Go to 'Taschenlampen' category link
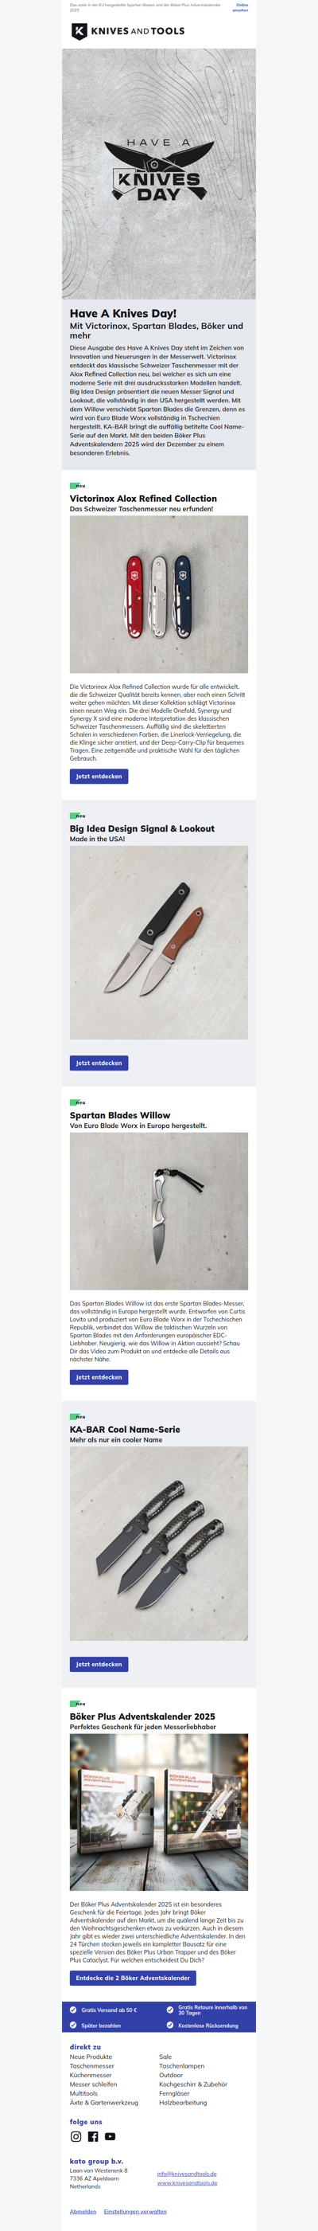Image resolution: width=318 pixels, height=2231 pixels. pos(181,2065)
